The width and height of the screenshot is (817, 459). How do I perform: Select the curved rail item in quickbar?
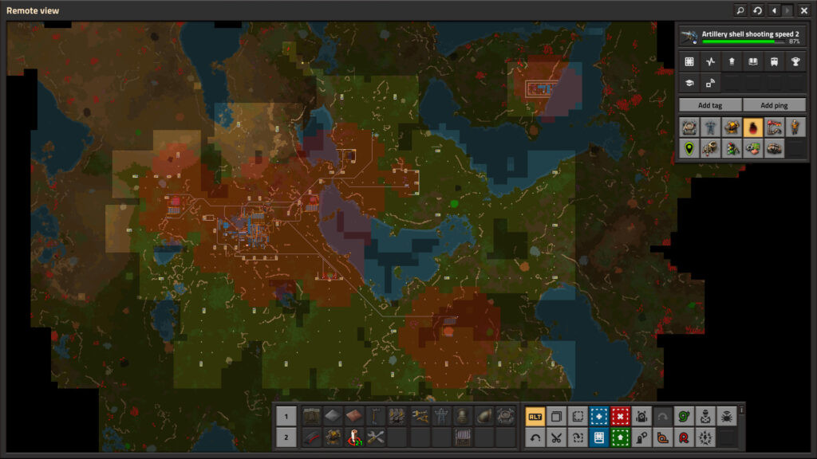click(x=312, y=437)
